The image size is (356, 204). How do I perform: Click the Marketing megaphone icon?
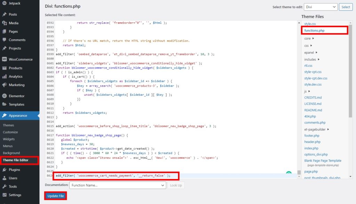(x=4, y=85)
